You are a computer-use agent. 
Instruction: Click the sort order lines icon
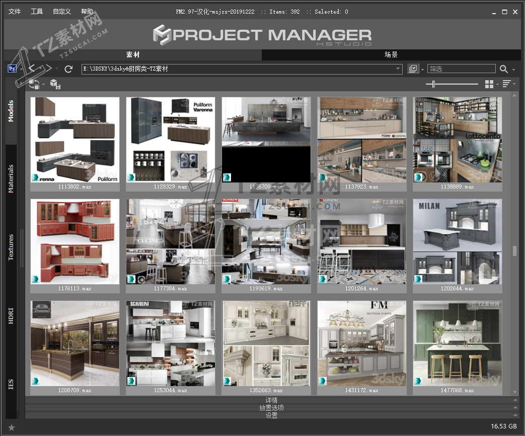[x=506, y=84]
